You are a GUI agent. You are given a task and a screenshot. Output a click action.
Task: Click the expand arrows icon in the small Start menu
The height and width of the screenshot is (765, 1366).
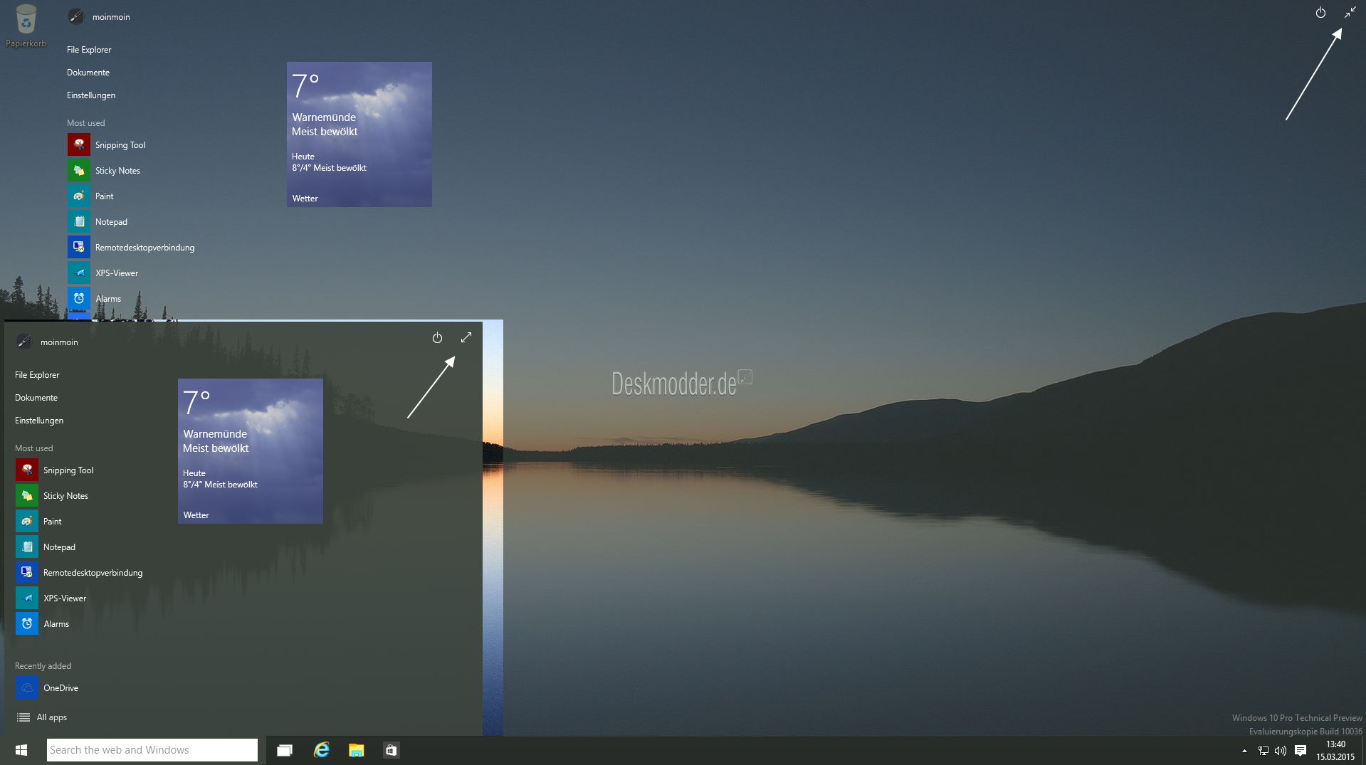466,337
